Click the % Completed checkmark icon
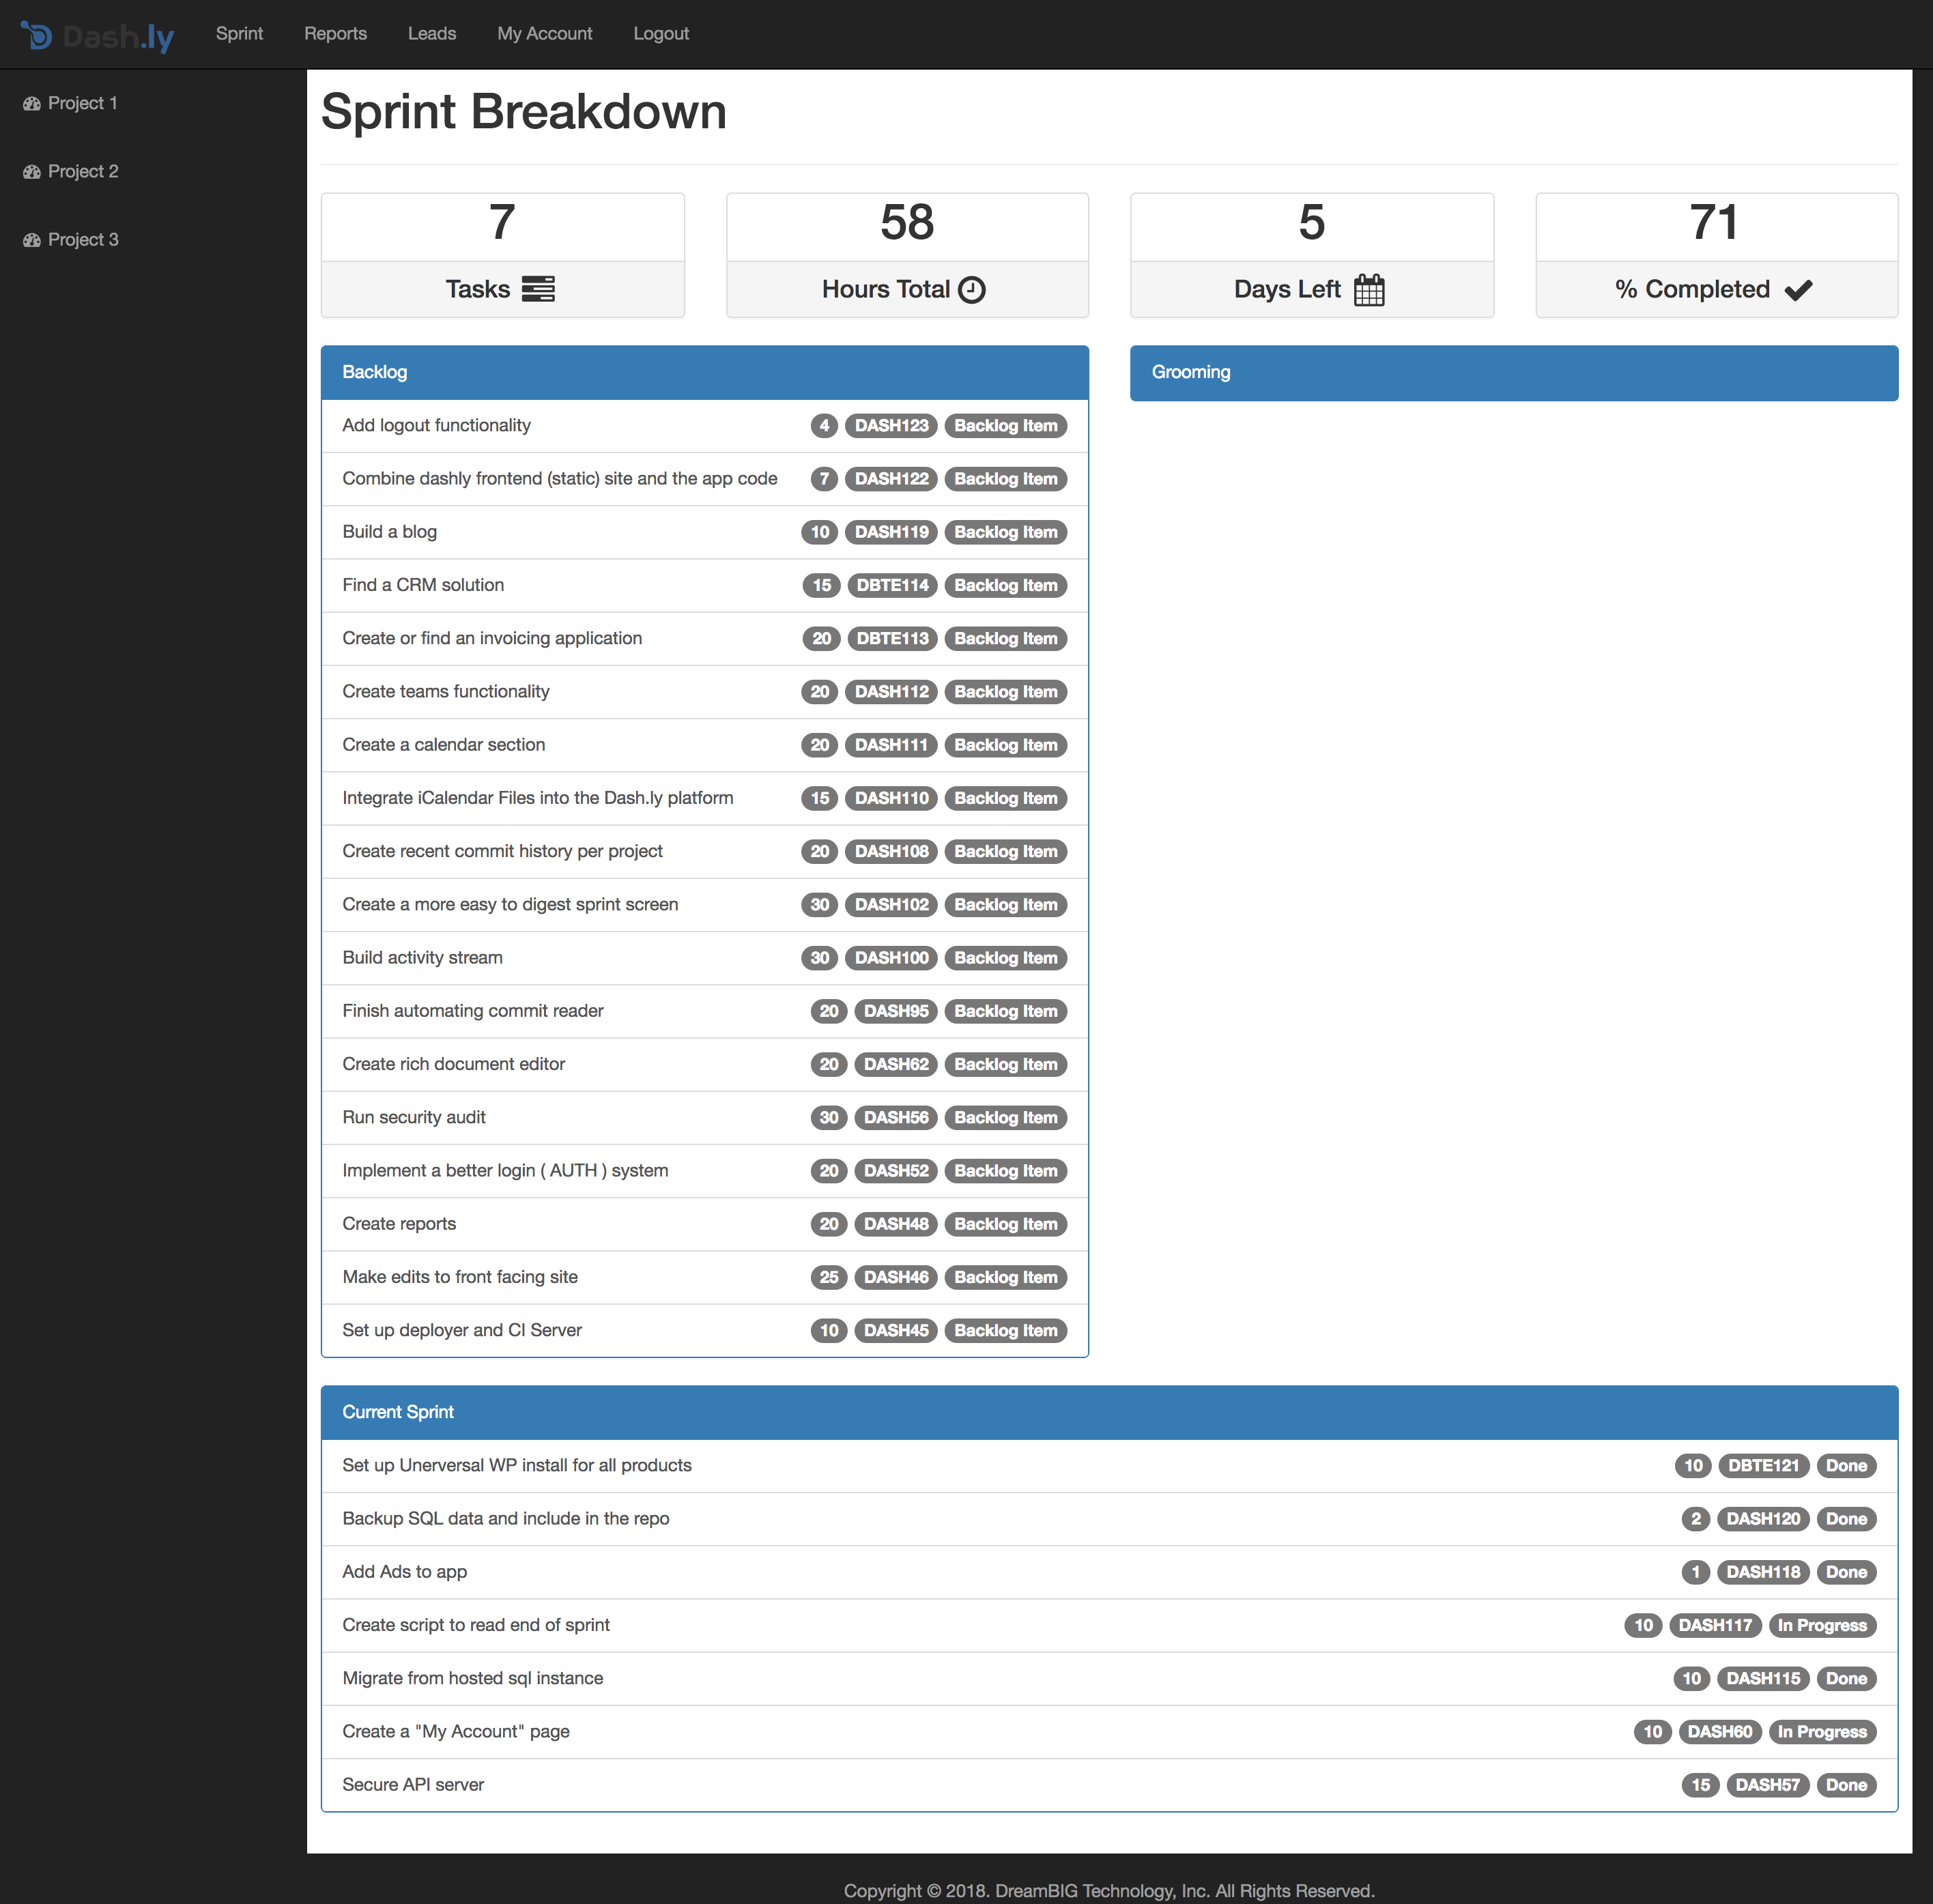1933x1904 pixels. tap(1798, 290)
